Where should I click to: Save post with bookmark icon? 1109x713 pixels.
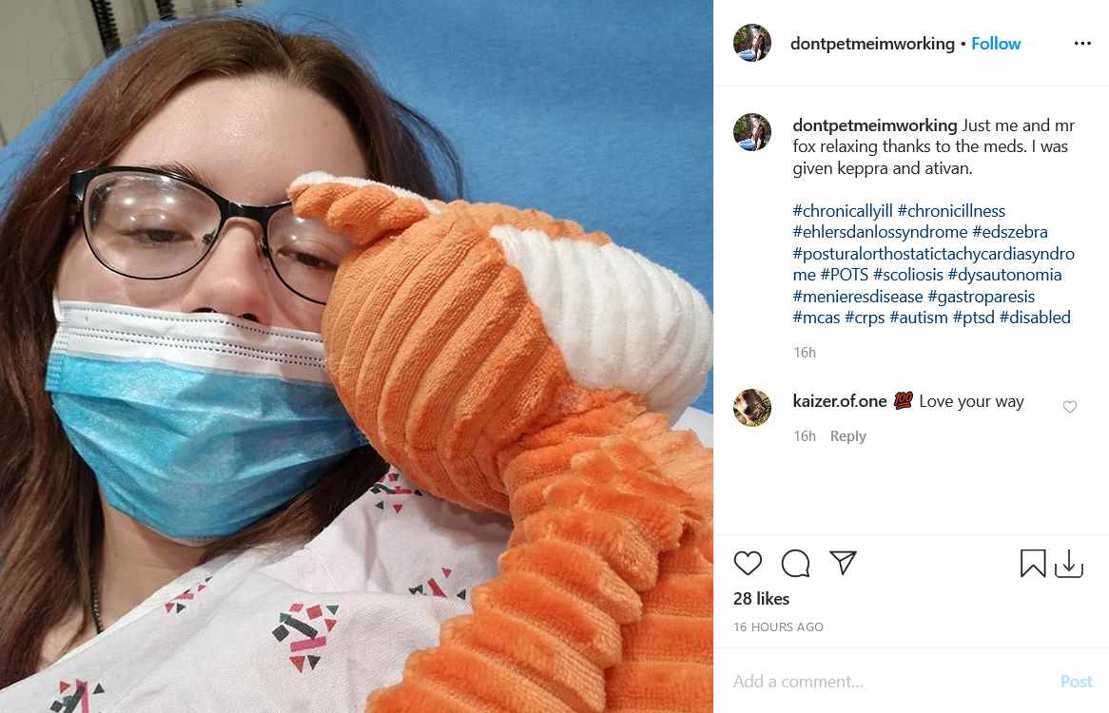pos(1033,563)
